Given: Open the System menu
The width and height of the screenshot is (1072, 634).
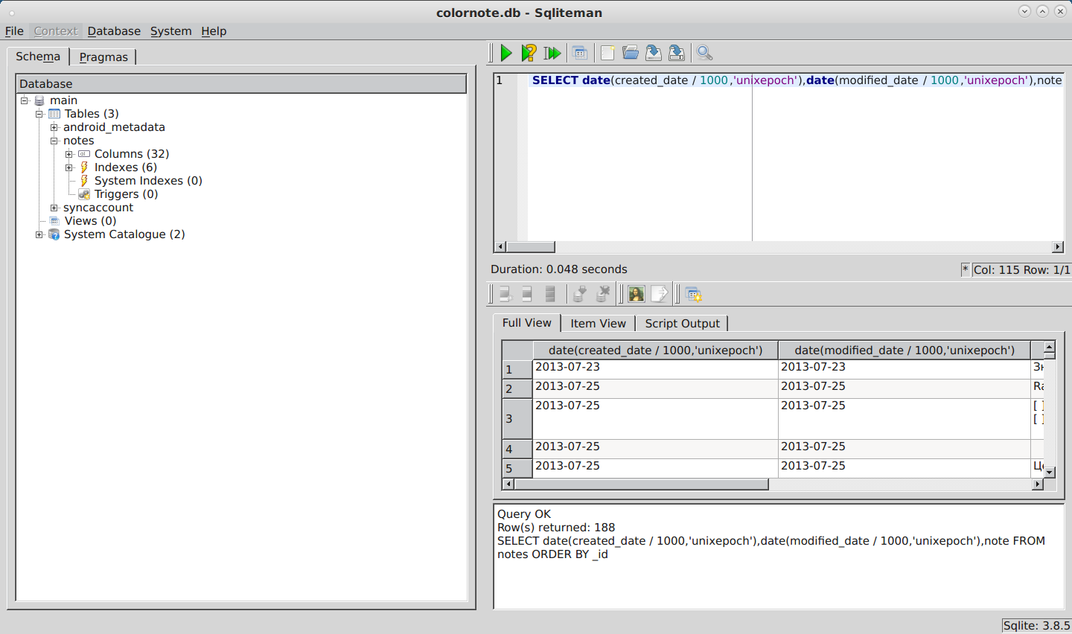Looking at the screenshot, I should pos(170,31).
